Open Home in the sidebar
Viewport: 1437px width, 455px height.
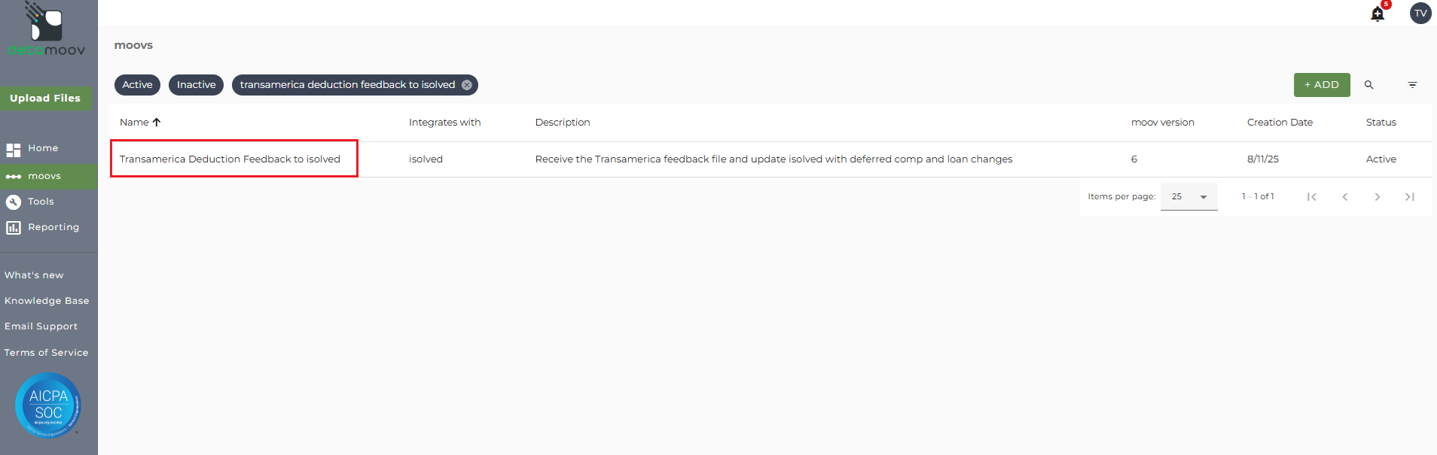[43, 148]
